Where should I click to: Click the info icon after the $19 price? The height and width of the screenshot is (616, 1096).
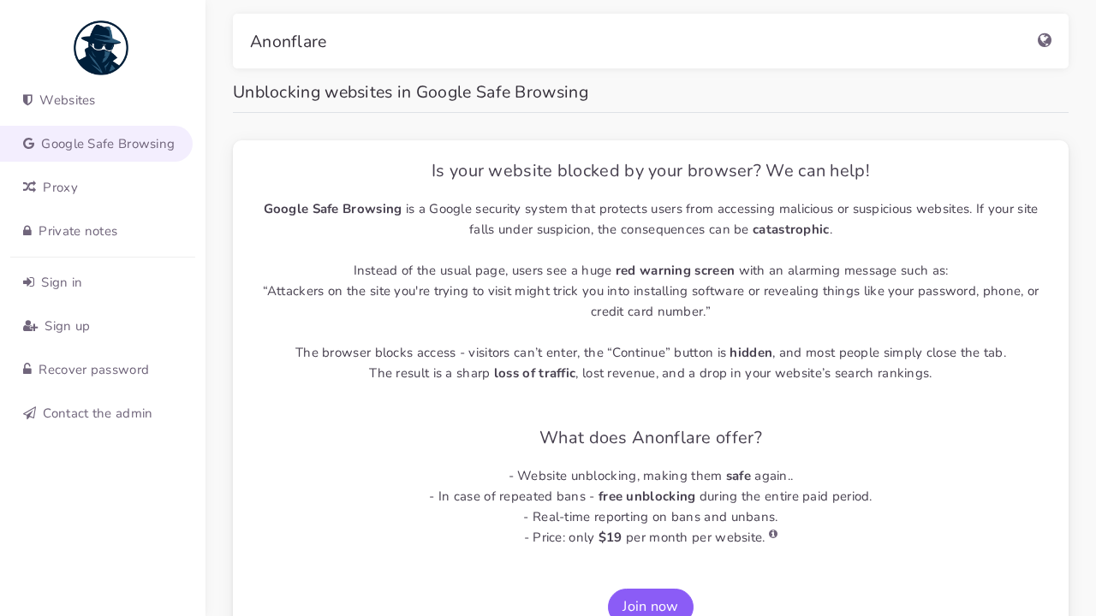(x=773, y=533)
